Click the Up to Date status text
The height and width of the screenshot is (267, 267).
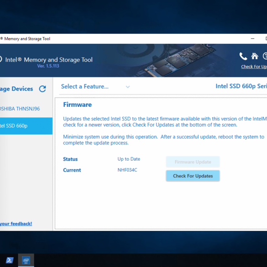(x=129, y=159)
